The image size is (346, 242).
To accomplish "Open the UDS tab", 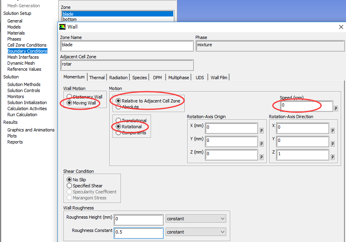I will click(200, 78).
